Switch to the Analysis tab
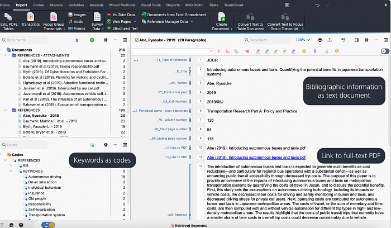This screenshot has height=228, width=391. click(x=97, y=4)
